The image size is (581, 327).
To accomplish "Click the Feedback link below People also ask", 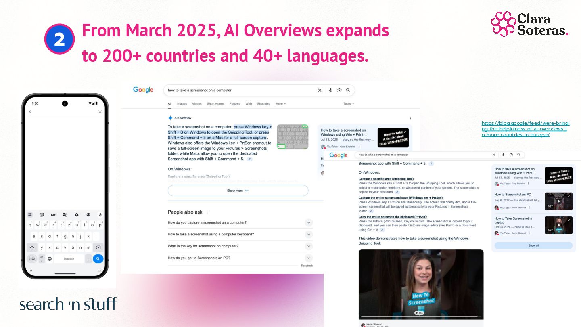I will [x=307, y=266].
